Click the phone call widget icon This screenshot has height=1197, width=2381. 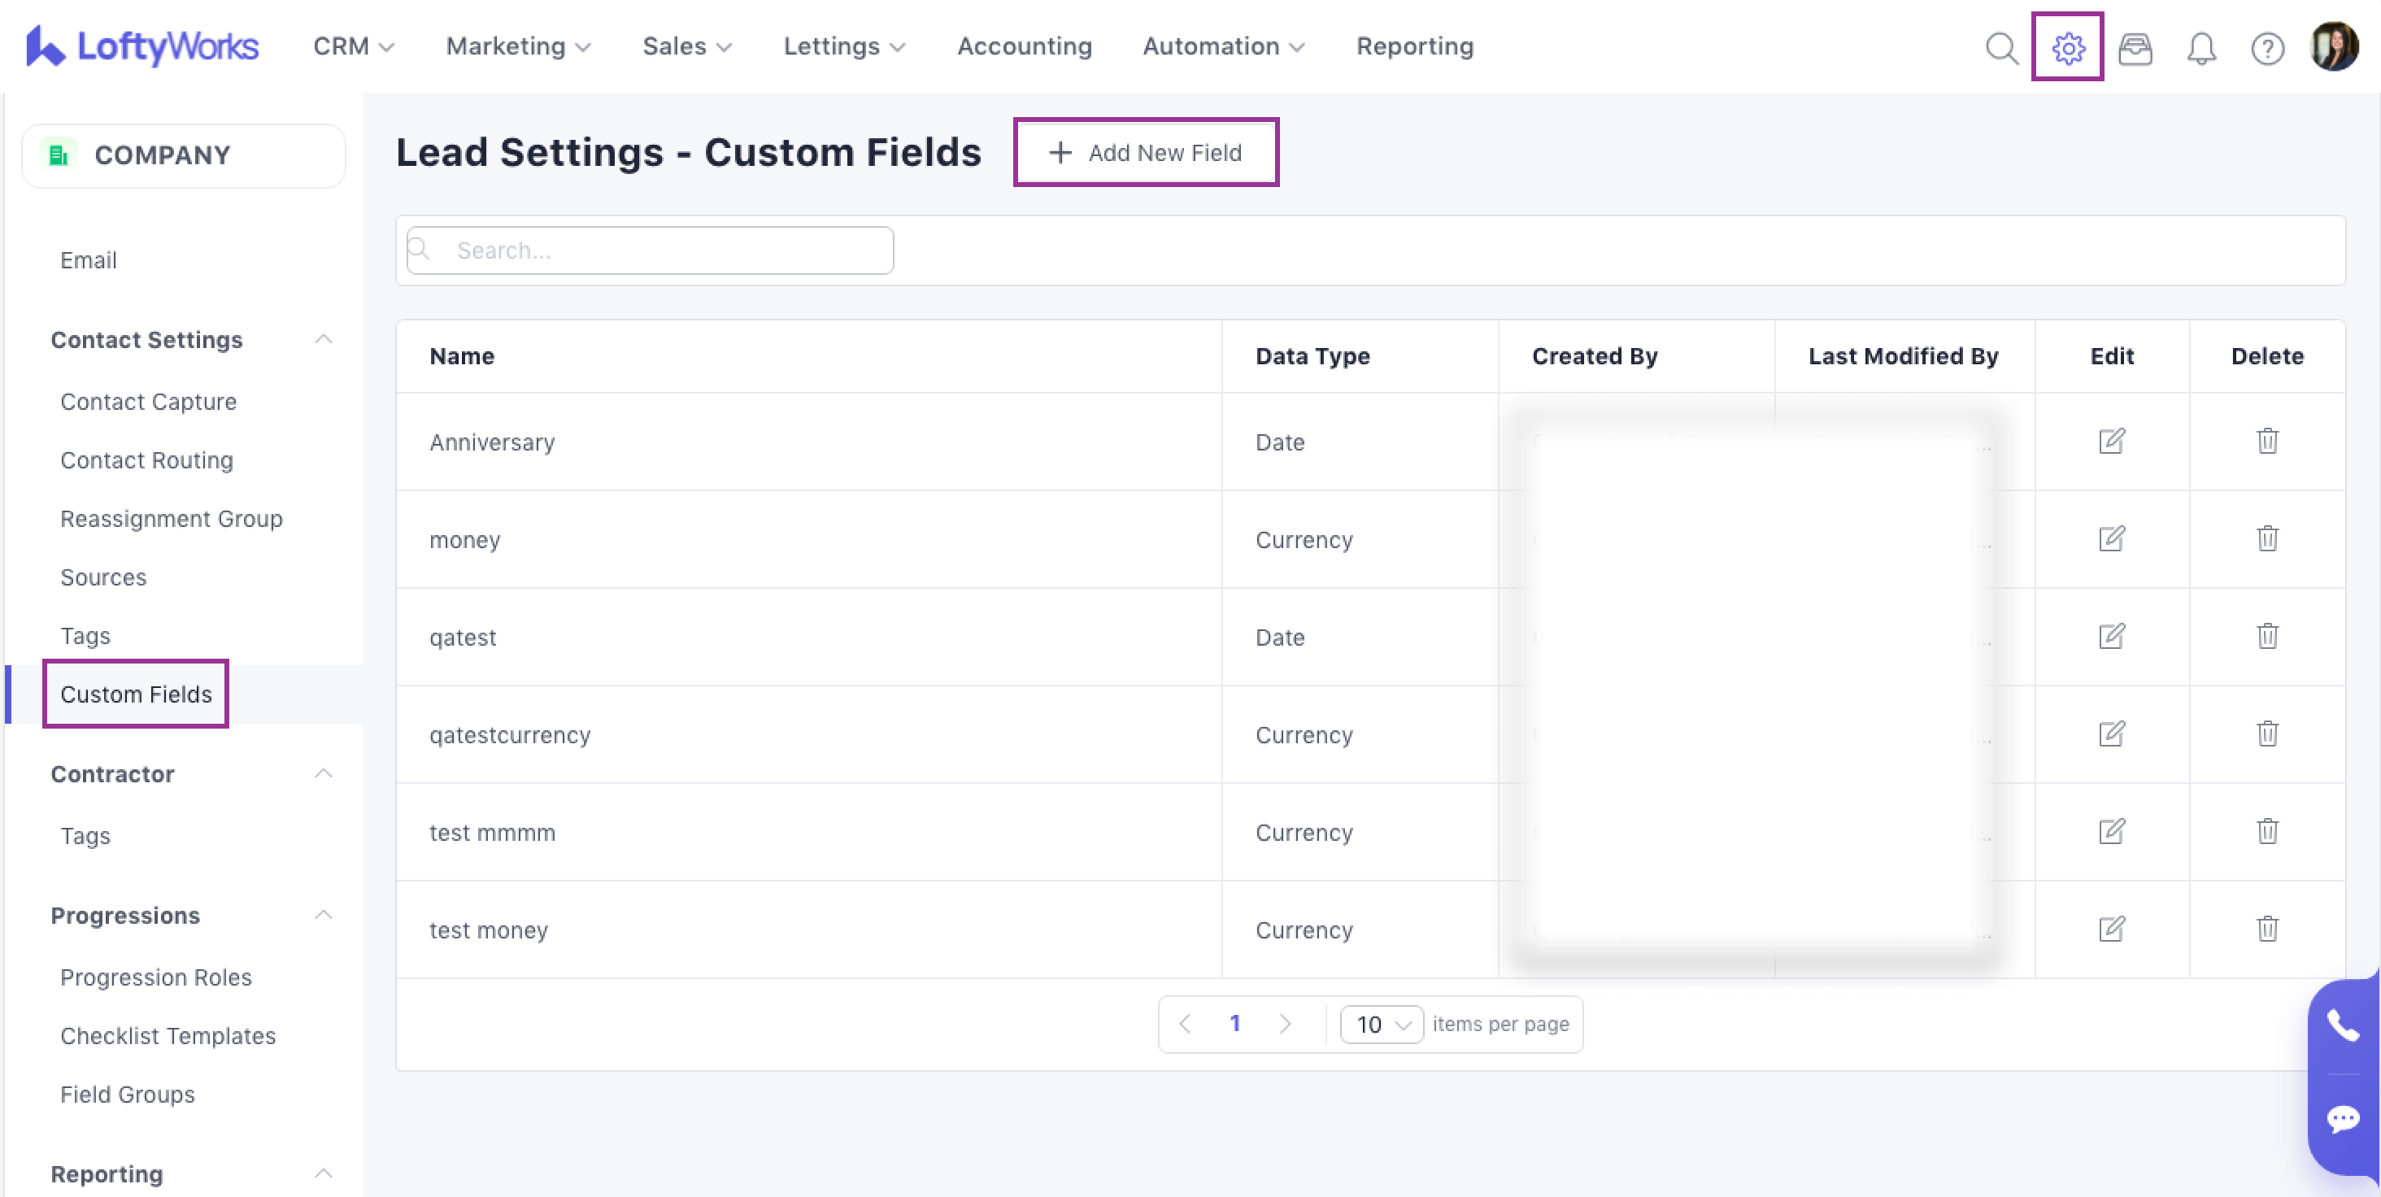pos(2342,1025)
